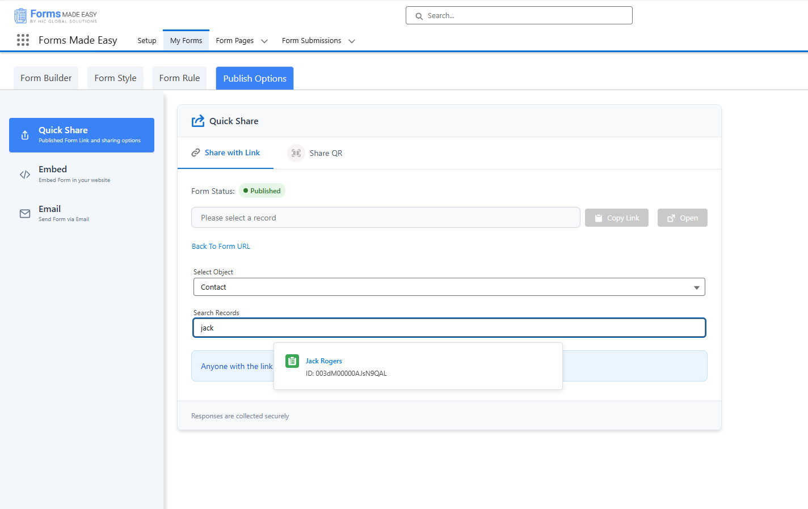This screenshot has height=509, width=808.
Task: Open the Select Object dropdown
Action: coord(449,287)
